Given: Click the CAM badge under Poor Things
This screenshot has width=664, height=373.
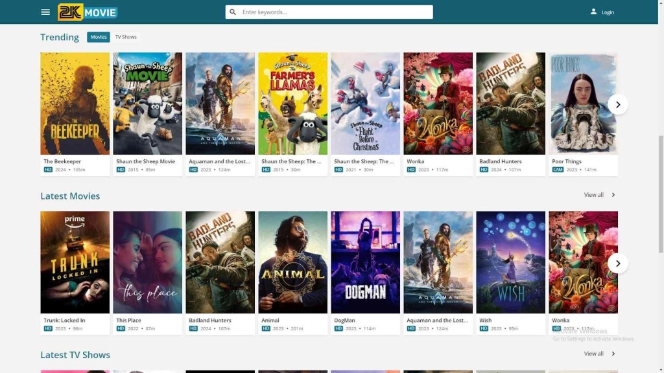Looking at the screenshot, I should click(558, 170).
